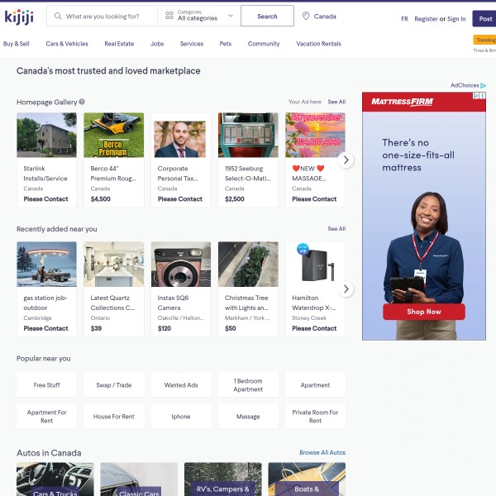Click the location pin icon

tap(306, 16)
